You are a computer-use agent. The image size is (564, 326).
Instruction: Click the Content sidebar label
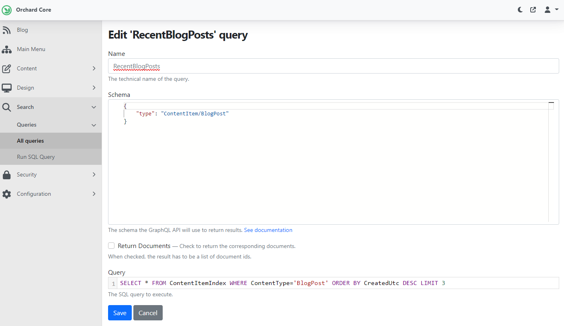click(27, 68)
